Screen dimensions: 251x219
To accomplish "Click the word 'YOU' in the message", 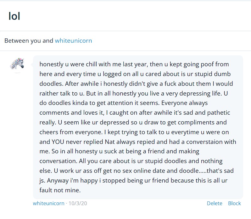I will point(58,142).
